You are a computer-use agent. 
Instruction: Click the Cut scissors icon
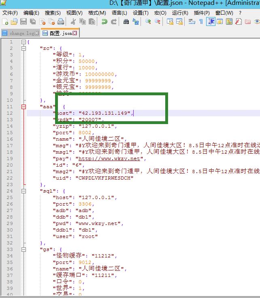[73, 22]
